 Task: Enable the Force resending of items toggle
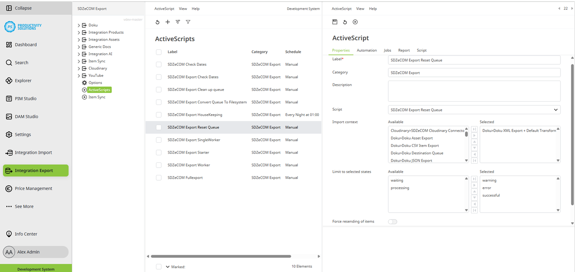pyautogui.click(x=392, y=221)
